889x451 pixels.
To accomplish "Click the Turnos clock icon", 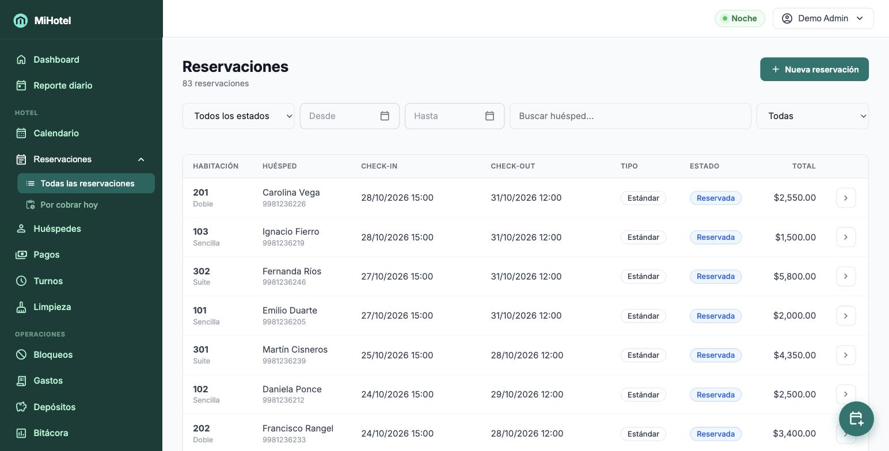I will 21,281.
